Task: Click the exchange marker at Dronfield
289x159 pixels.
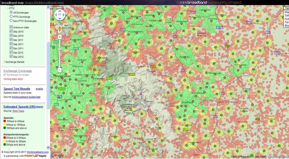Action: click(x=187, y=126)
